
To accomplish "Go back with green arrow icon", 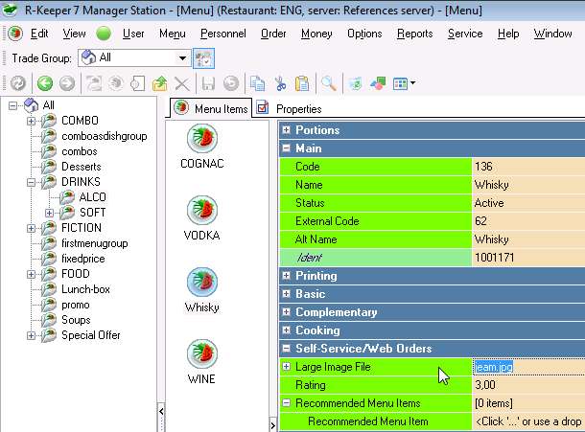I will tap(45, 83).
